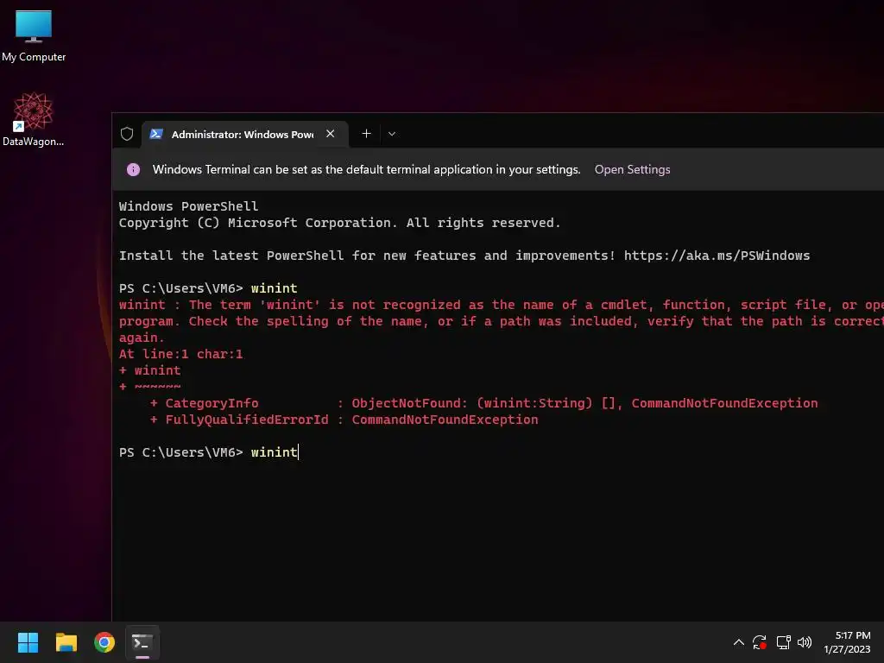Screen dimensions: 884x663
Task: Click the Terminal icon in the taskbar
Action: [x=142, y=642]
